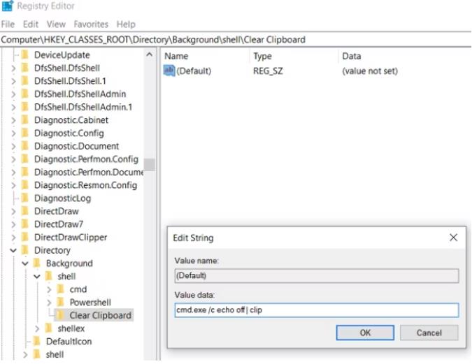Select the DiagnosticLog key label
472x364 pixels.
[63, 198]
